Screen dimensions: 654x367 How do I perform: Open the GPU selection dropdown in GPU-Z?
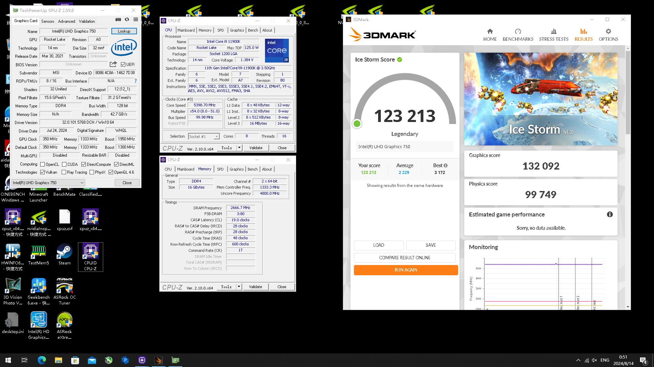pyautogui.click(x=48, y=183)
